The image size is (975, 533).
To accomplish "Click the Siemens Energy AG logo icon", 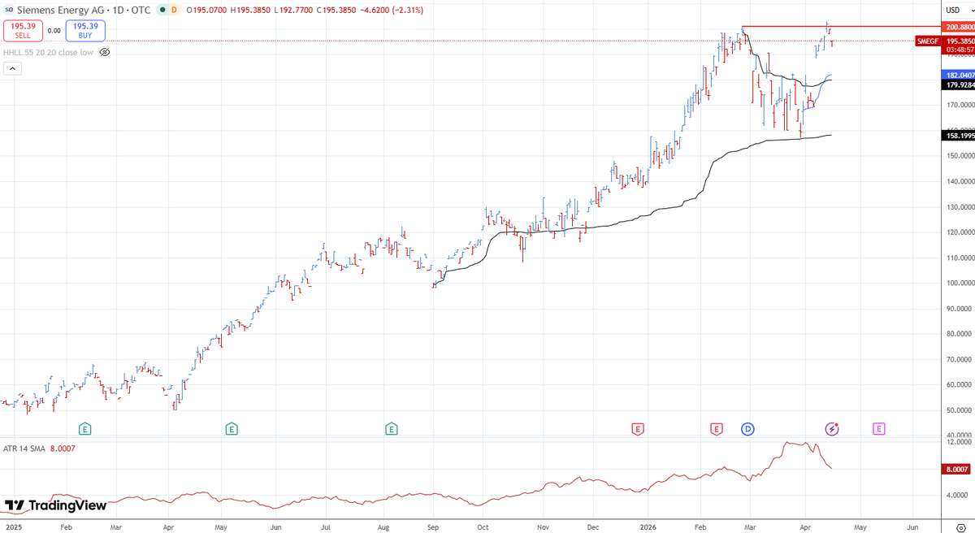I will (8, 10).
